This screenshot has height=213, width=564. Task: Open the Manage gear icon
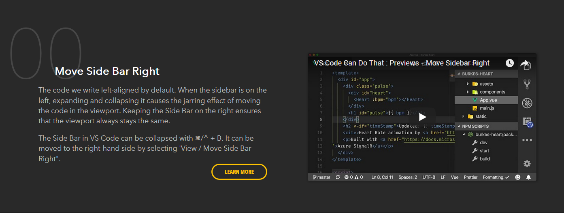coord(527,164)
